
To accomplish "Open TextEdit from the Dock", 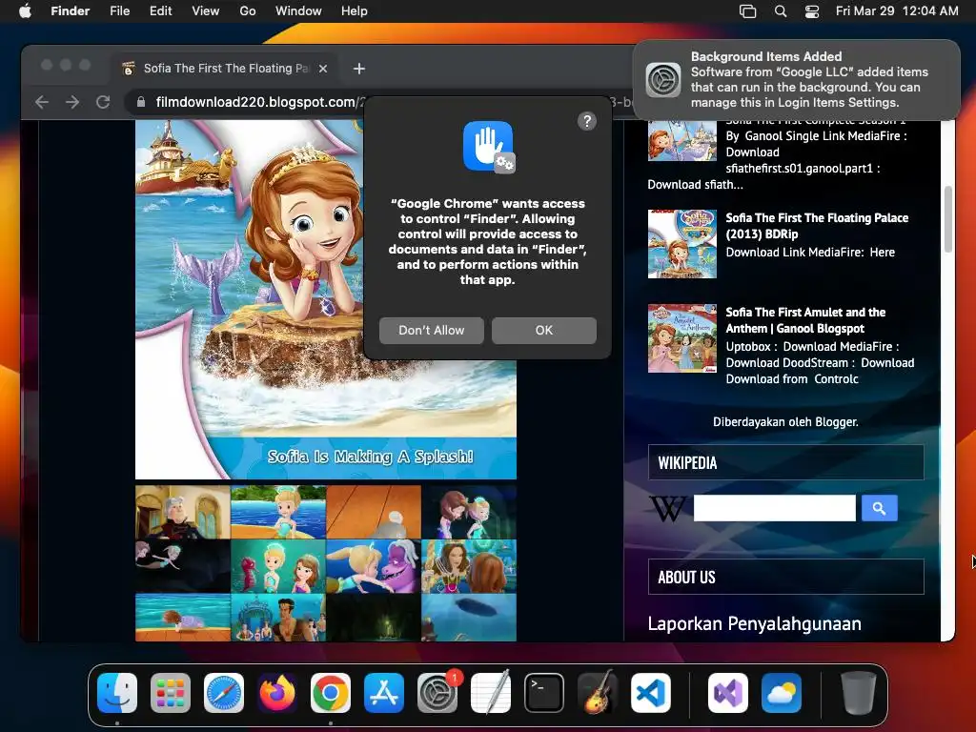I will click(491, 692).
